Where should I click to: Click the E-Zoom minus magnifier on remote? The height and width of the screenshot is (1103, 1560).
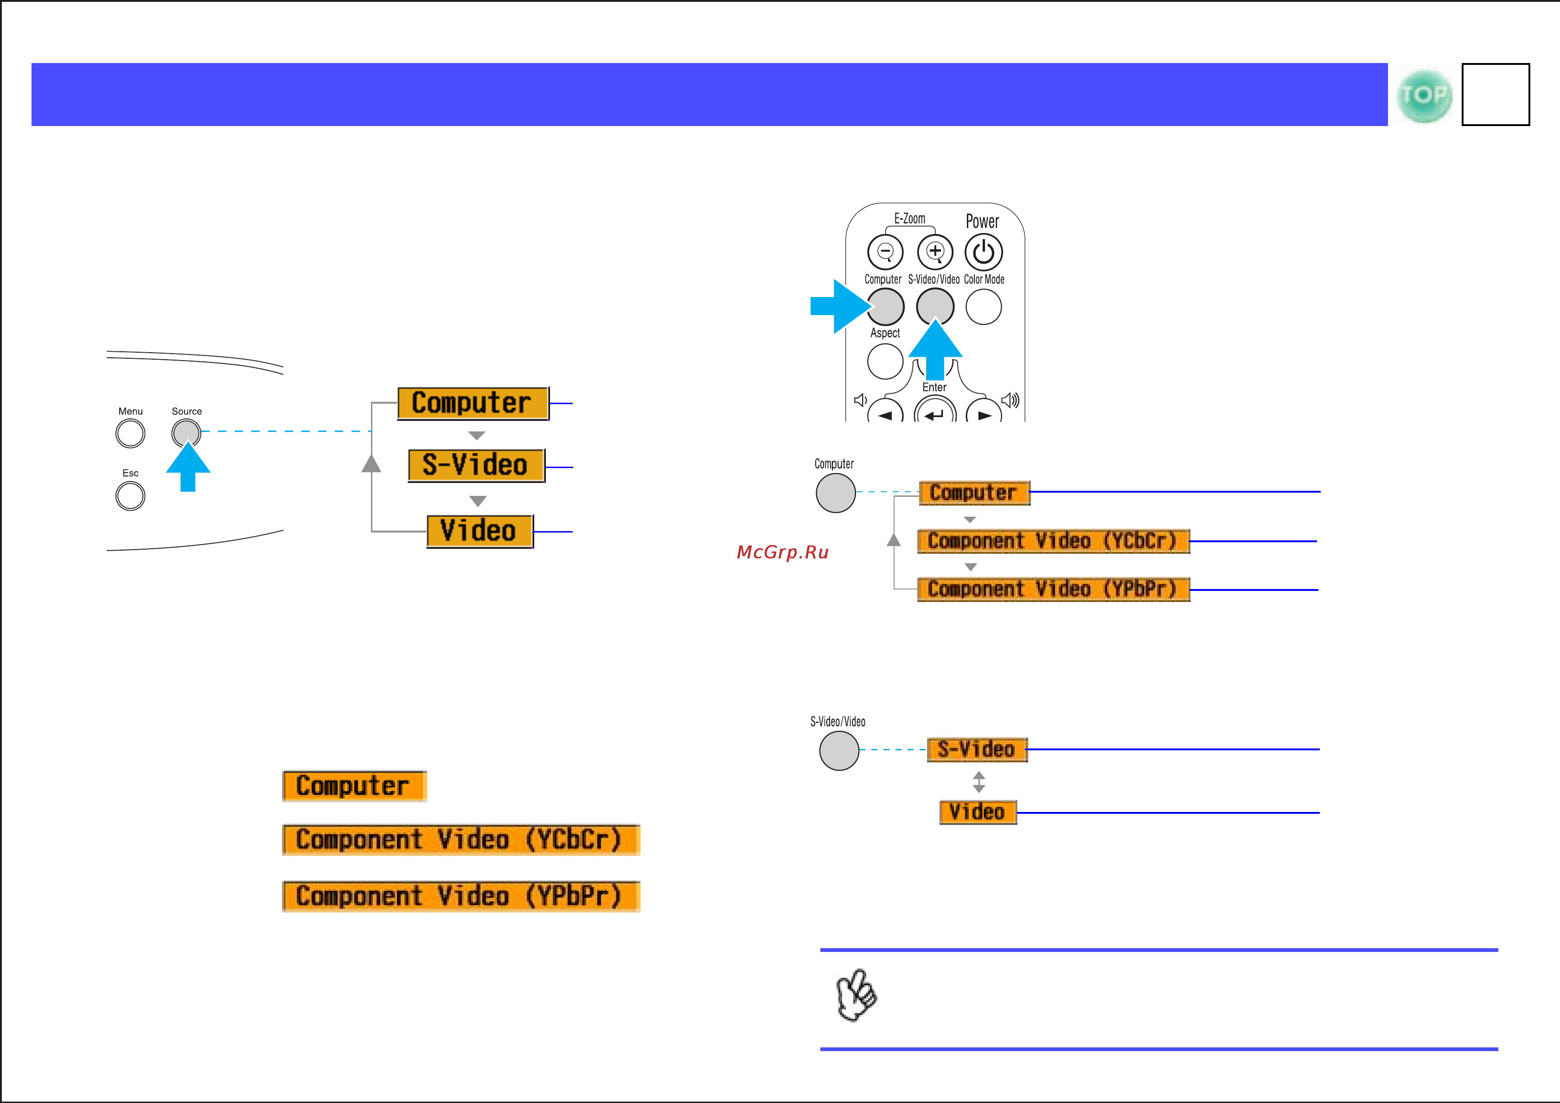coord(885,252)
